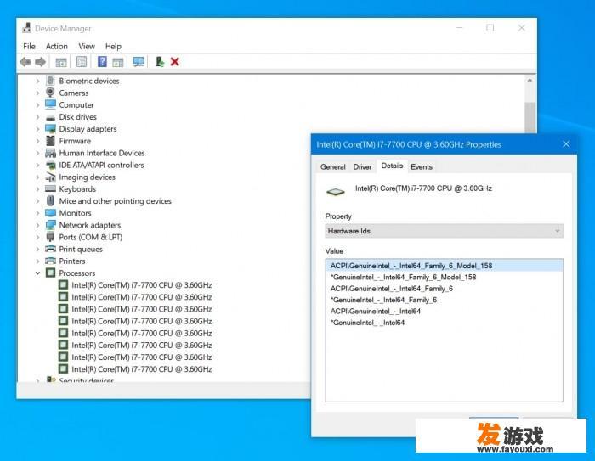Expand the Cameras category
Viewport: 595px width, 461px height.
click(x=37, y=93)
